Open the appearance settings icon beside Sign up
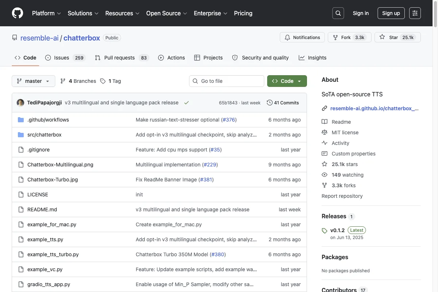 (x=415, y=13)
